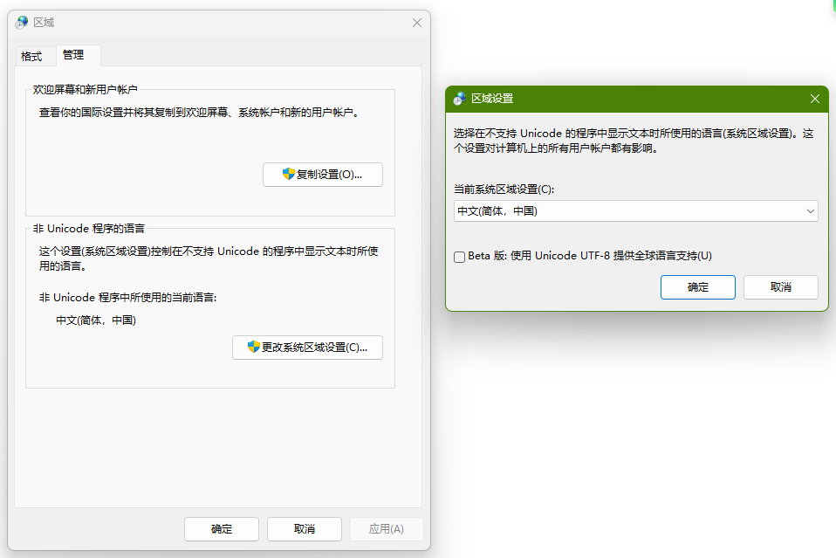Screen dimensions: 836x558
Task: Click the greyed 应用(A) button
Action: (x=387, y=528)
